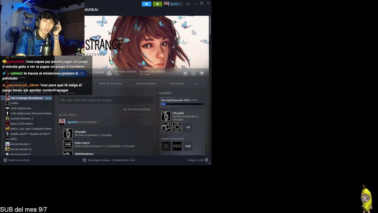Open Tienda de puntos tab
This screenshot has width=378, height=213.
tap(146, 83)
